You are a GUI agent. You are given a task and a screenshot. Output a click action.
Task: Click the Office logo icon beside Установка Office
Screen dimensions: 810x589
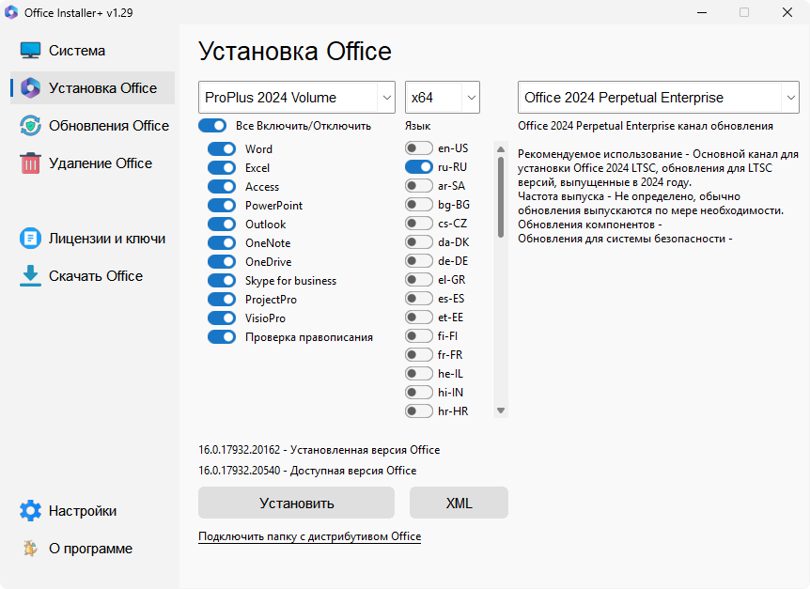tap(31, 88)
